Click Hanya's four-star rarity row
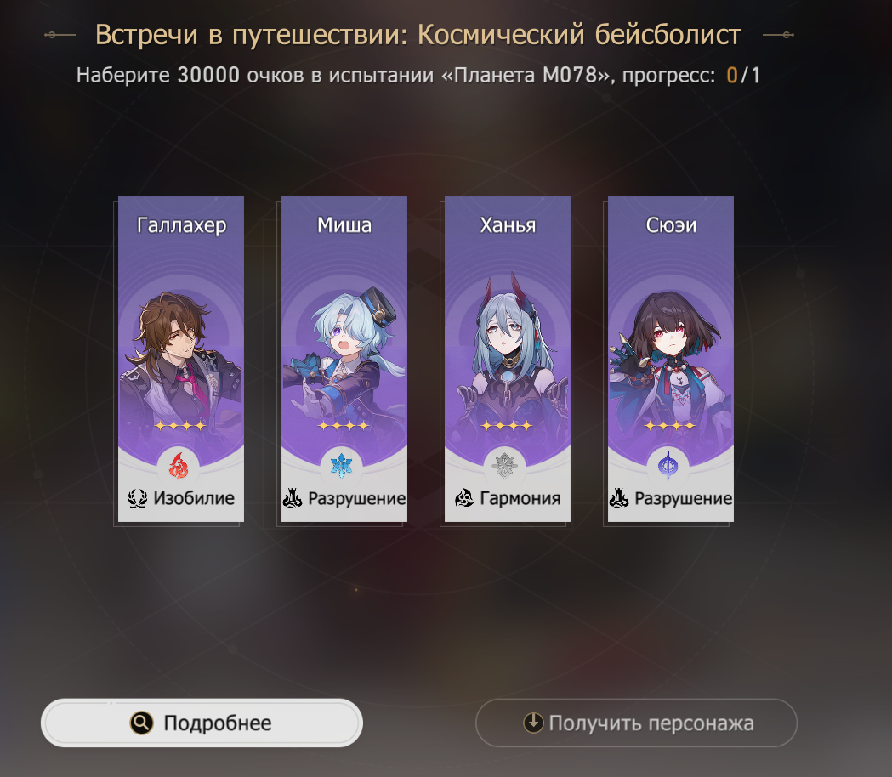Image resolution: width=892 pixels, height=777 pixels. point(506,425)
